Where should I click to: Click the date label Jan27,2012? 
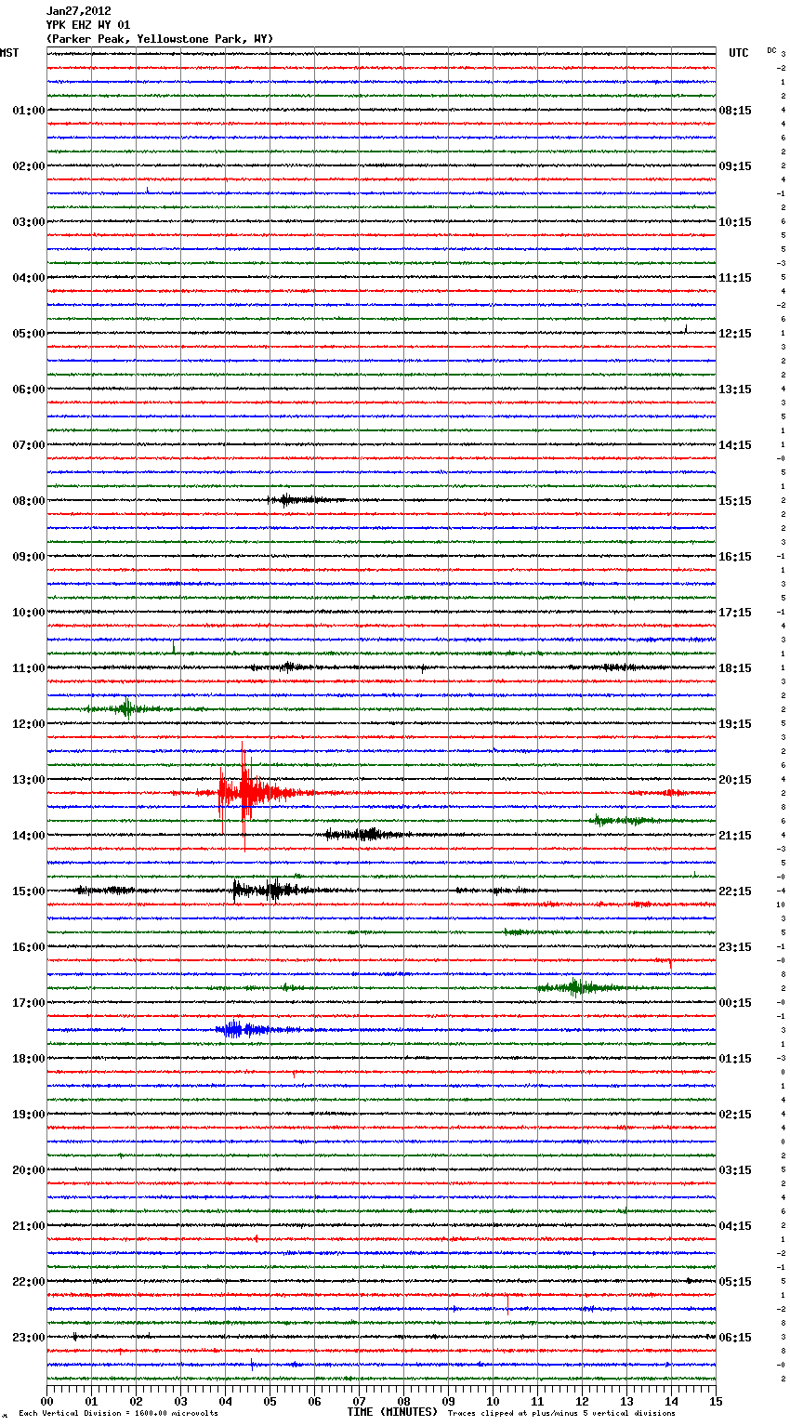(78, 11)
